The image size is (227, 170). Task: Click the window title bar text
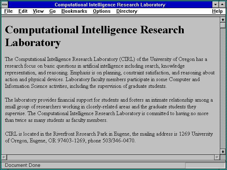[x=110, y=5]
